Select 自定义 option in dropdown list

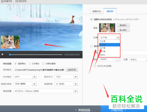point(110,55)
